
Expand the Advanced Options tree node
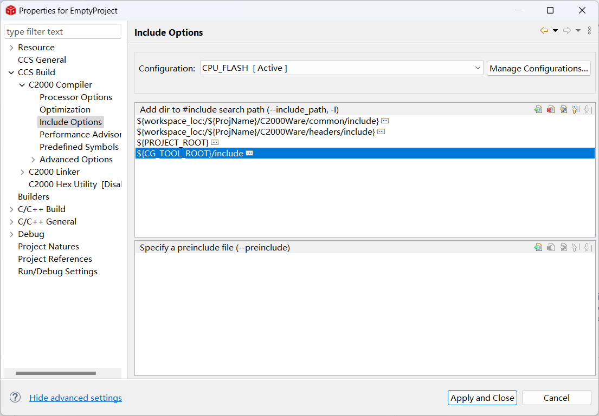[x=33, y=160]
